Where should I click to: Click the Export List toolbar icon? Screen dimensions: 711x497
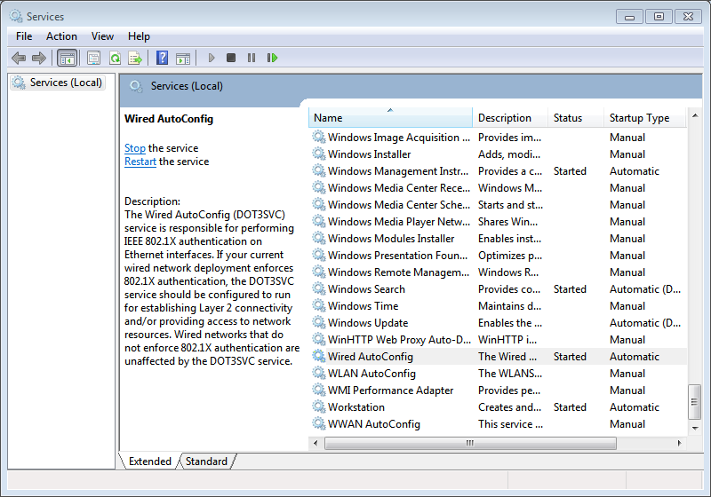[x=135, y=58]
